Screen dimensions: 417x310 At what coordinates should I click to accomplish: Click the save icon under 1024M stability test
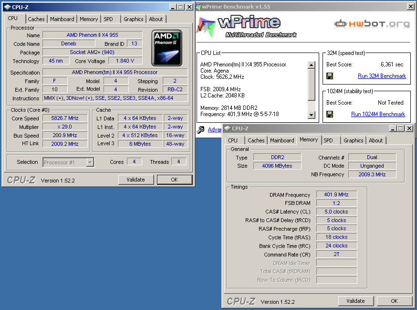(x=330, y=114)
